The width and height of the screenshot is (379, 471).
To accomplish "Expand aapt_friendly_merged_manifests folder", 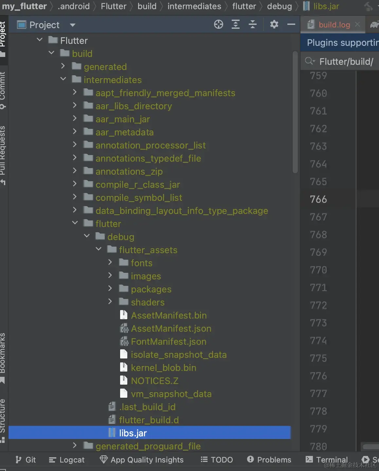I will (x=75, y=92).
